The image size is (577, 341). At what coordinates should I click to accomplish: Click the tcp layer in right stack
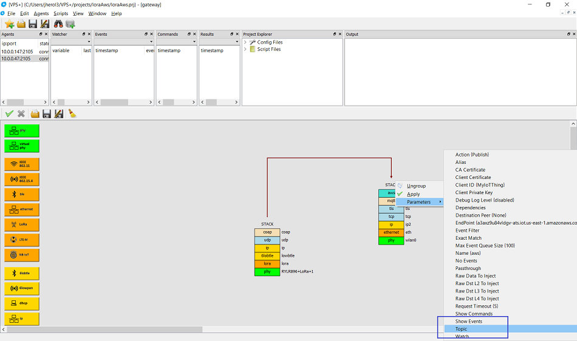tap(391, 217)
